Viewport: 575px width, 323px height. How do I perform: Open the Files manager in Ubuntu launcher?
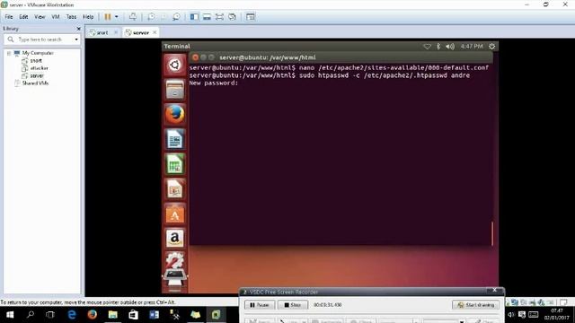(174, 90)
